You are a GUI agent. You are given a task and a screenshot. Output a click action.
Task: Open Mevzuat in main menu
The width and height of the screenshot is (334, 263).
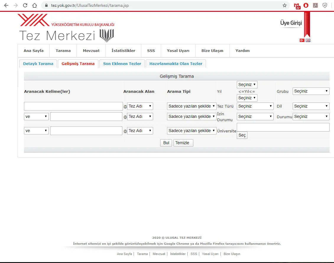coord(91,51)
